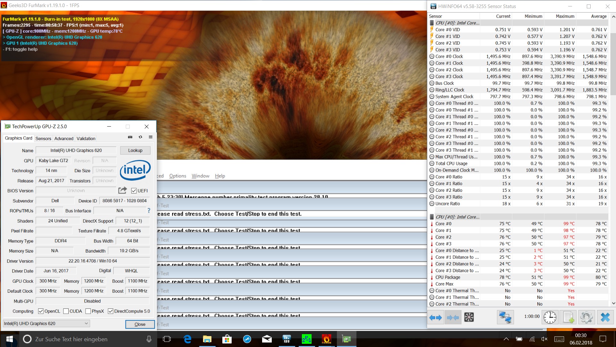Start HWiNFO logging to file icon
This screenshot has width=616, height=347.
click(x=568, y=317)
